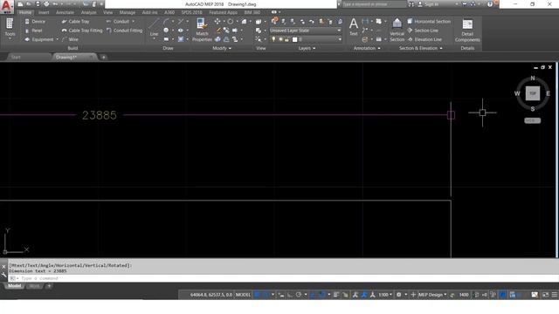Viewport: 559px width, 314px height.
Task: Toggle the layer on/off lightbulb icon
Action: [x=273, y=39]
